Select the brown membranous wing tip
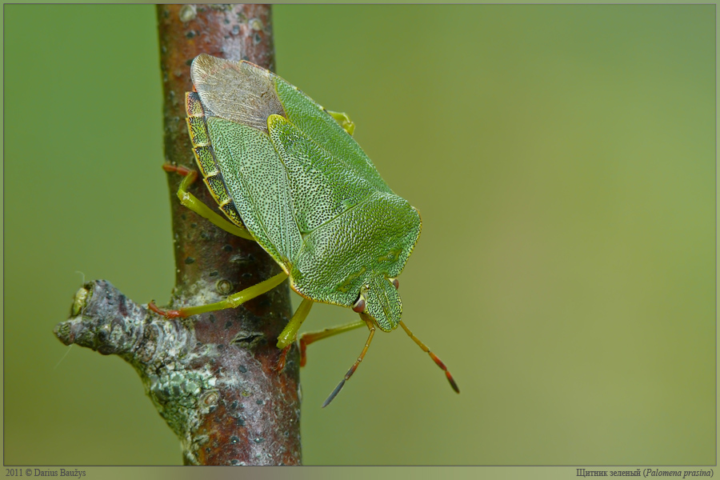 pyautogui.click(x=234, y=90)
